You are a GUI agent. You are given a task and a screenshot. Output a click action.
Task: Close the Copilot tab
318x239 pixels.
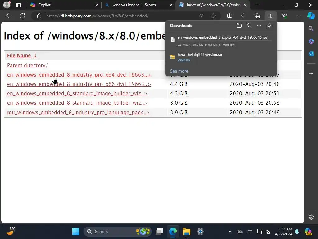[97, 5]
